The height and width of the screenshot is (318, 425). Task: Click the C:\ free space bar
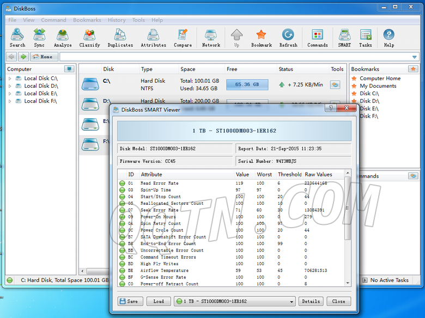point(247,84)
